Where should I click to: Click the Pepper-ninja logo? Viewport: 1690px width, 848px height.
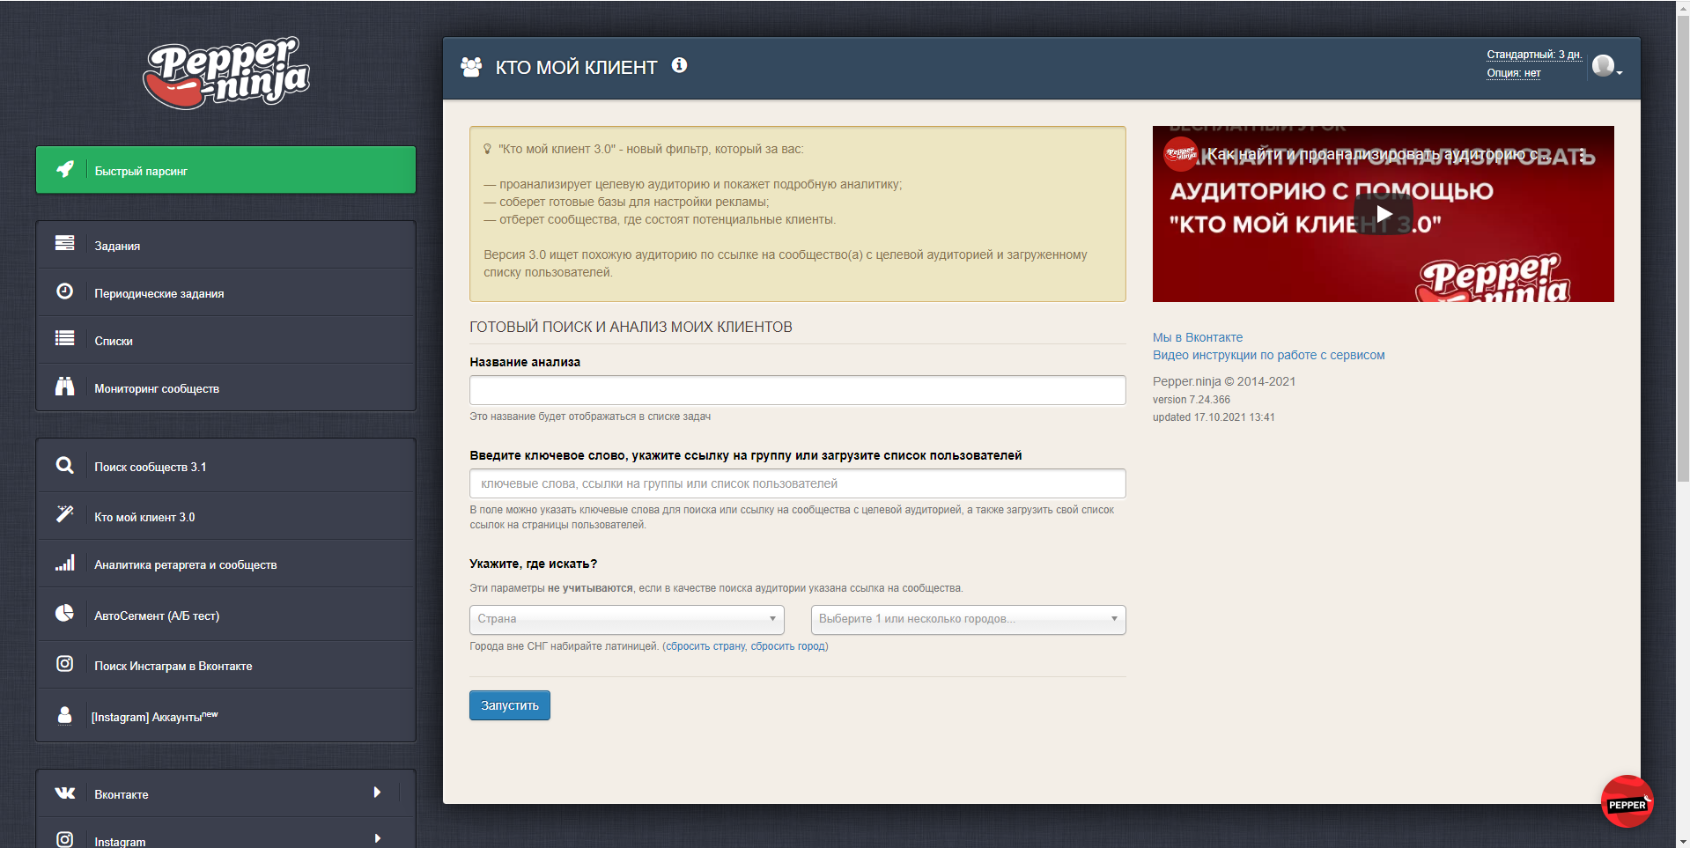click(x=226, y=72)
